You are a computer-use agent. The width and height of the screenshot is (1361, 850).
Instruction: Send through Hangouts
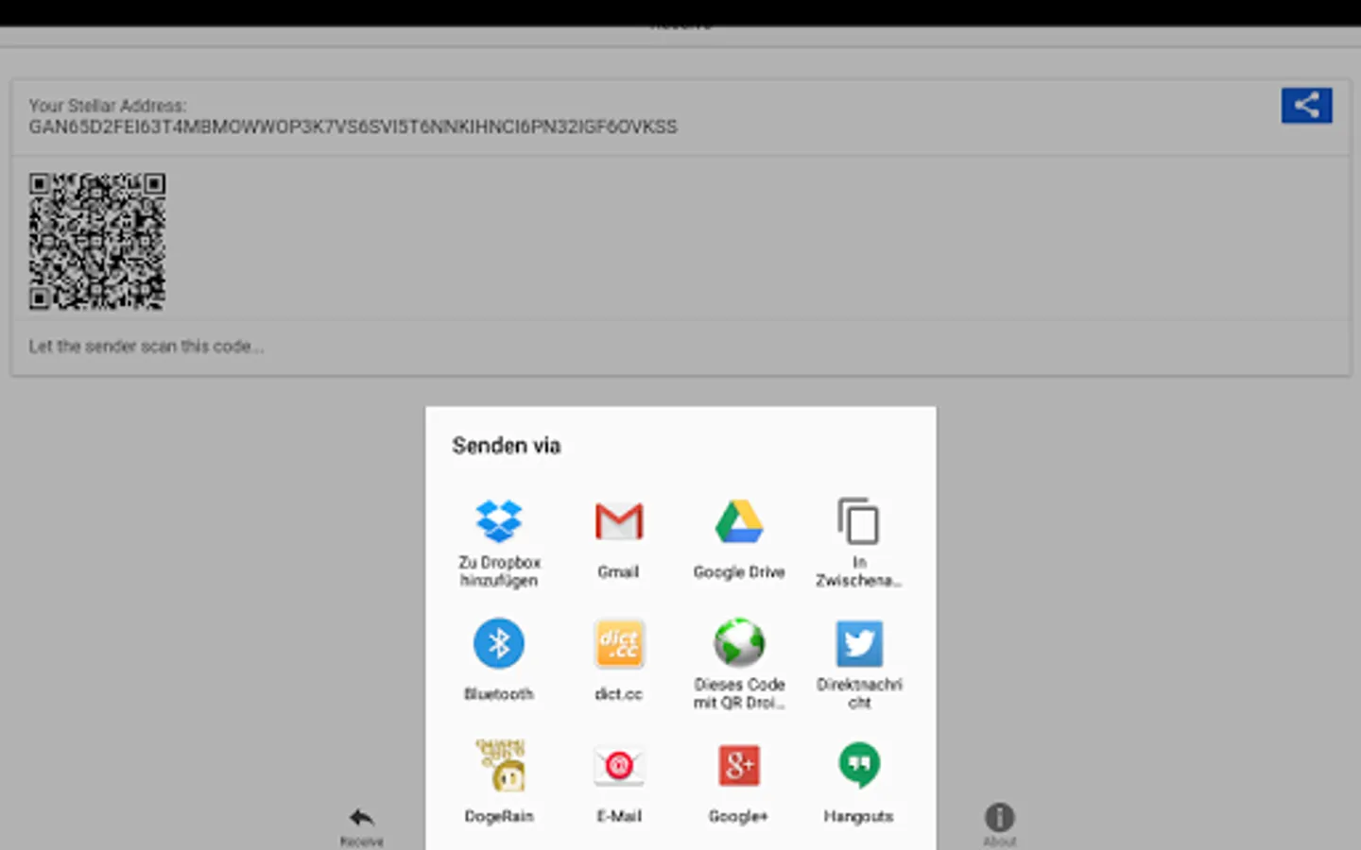coord(859,782)
